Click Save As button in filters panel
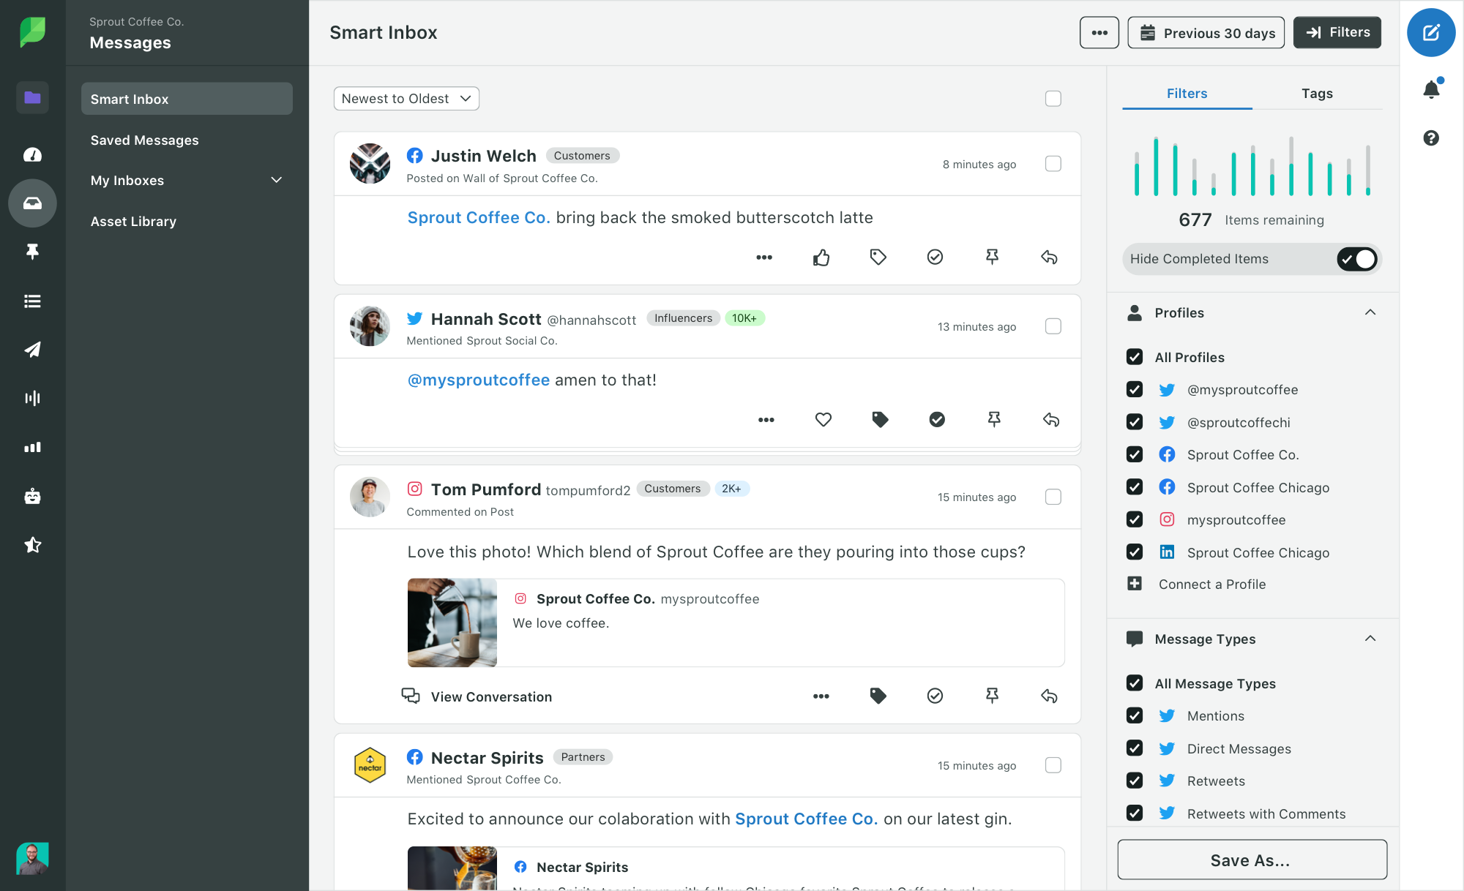 click(1252, 861)
